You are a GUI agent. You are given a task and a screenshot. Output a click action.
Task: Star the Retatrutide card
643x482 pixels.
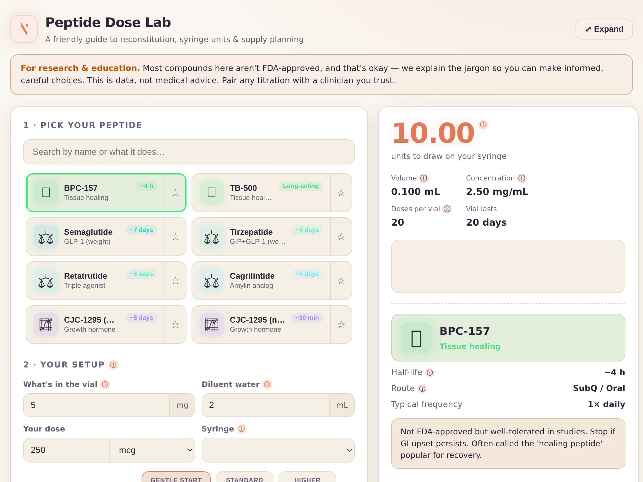click(x=176, y=281)
